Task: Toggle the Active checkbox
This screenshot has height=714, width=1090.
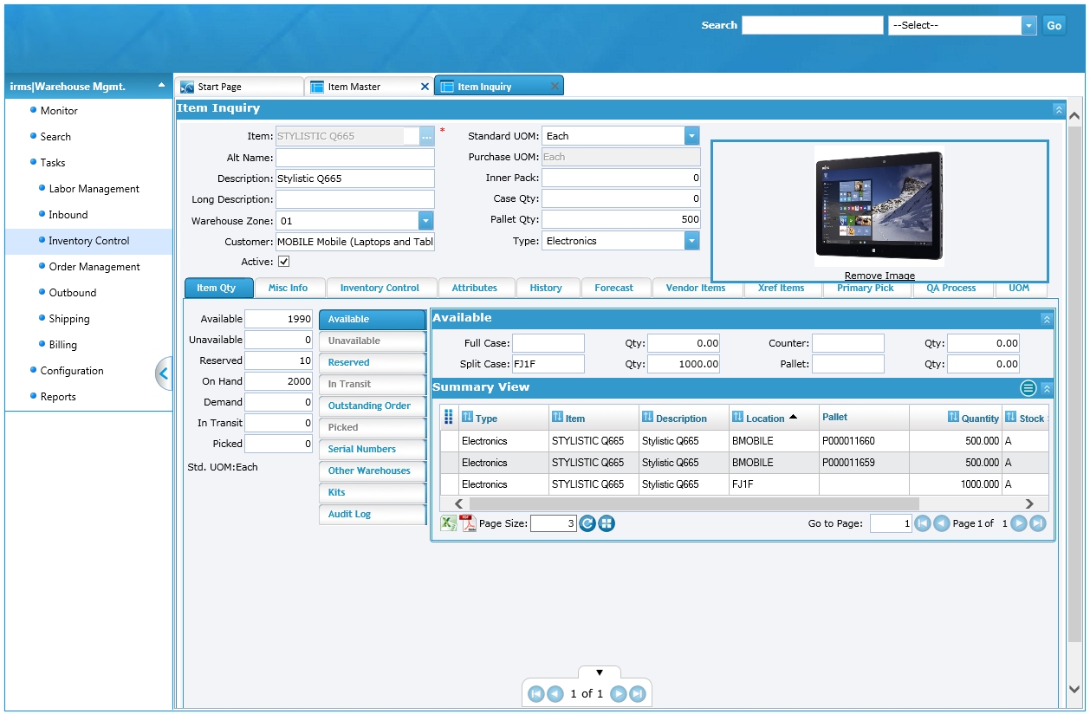Action: pyautogui.click(x=283, y=262)
